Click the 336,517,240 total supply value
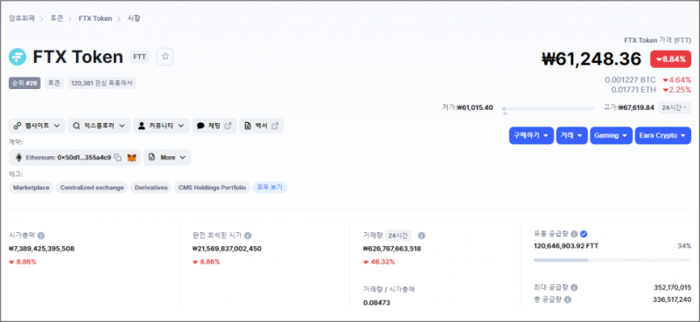 click(672, 299)
